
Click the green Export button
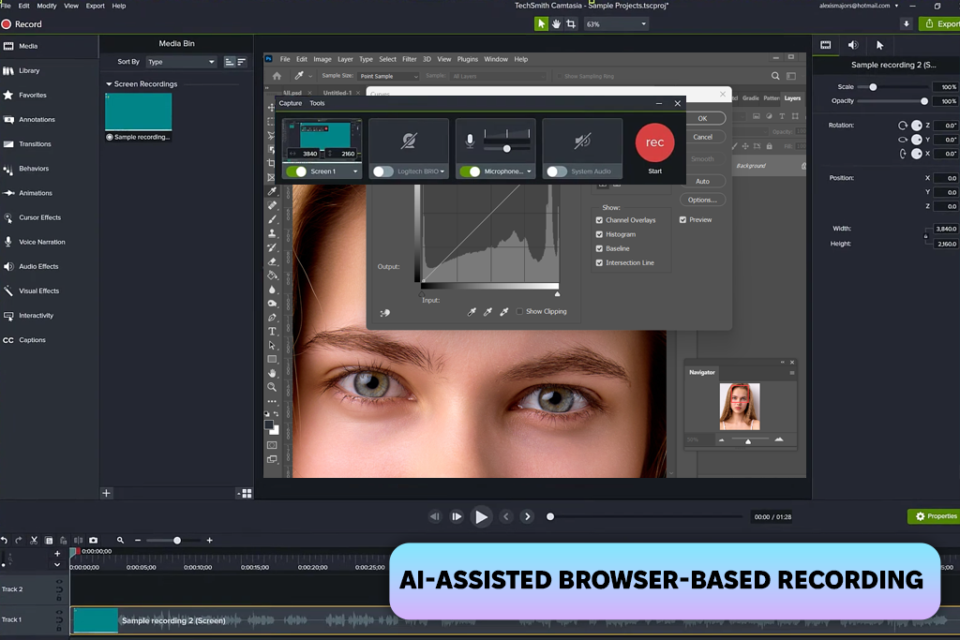(940, 23)
